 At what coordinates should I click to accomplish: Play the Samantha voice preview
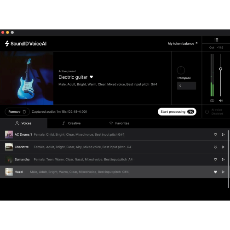pos(223,159)
